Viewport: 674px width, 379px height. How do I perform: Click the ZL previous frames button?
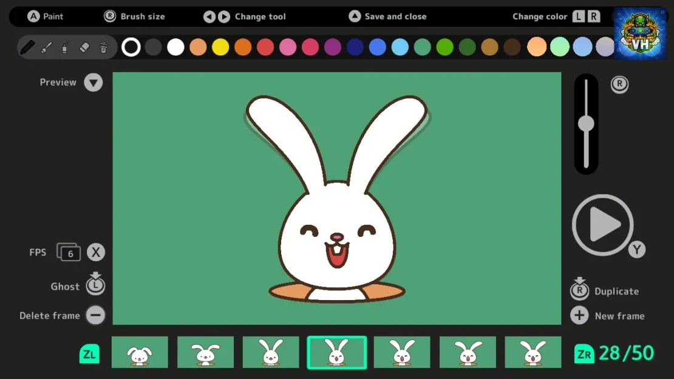pyautogui.click(x=89, y=354)
